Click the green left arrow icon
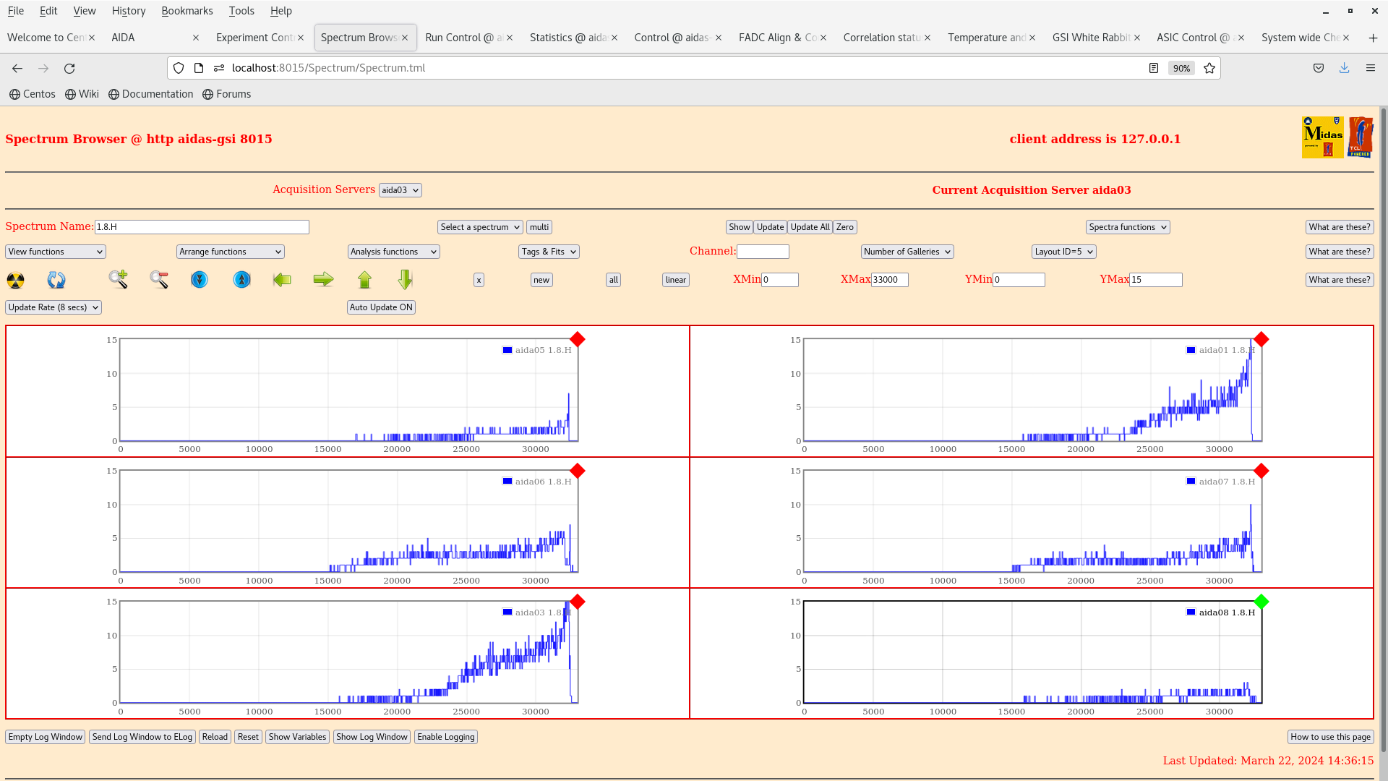 [282, 279]
